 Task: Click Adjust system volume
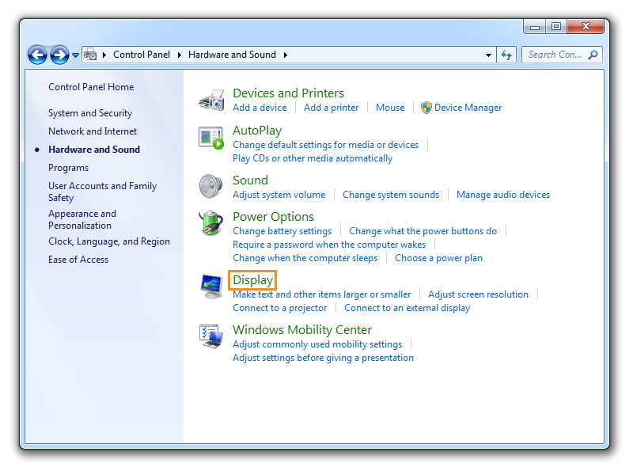pyautogui.click(x=279, y=195)
